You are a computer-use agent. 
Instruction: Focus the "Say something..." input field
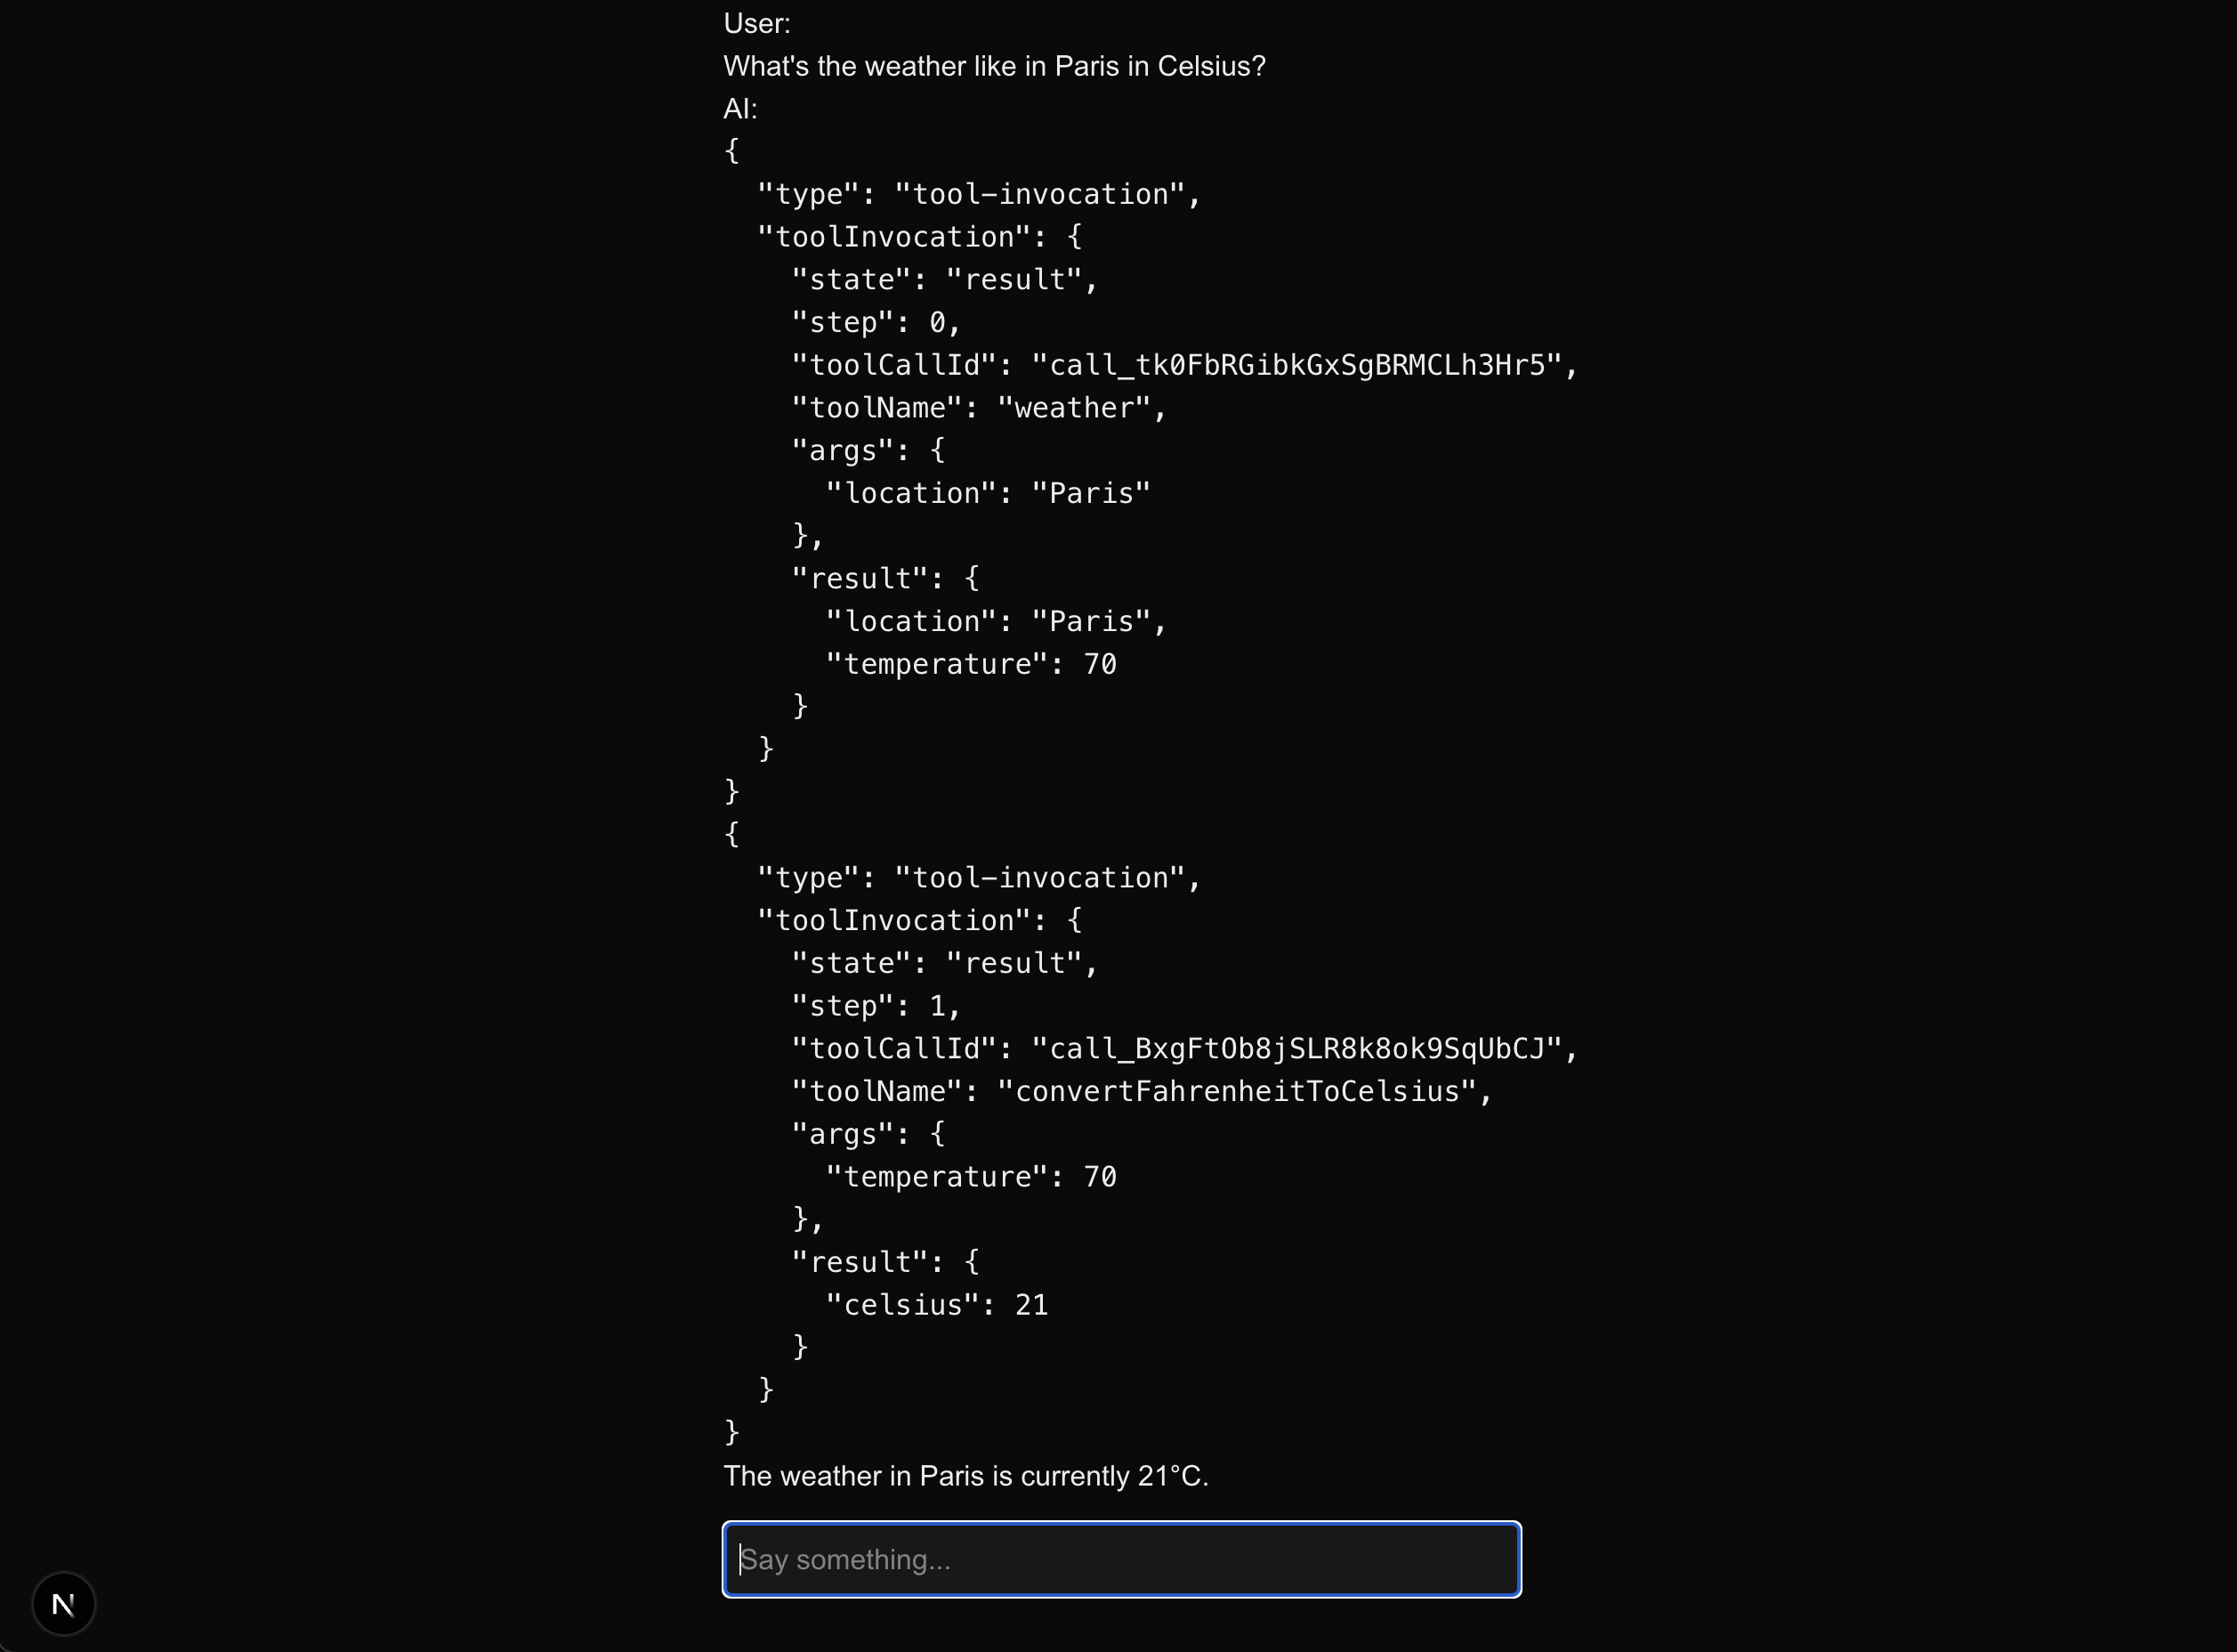pos(1121,1559)
